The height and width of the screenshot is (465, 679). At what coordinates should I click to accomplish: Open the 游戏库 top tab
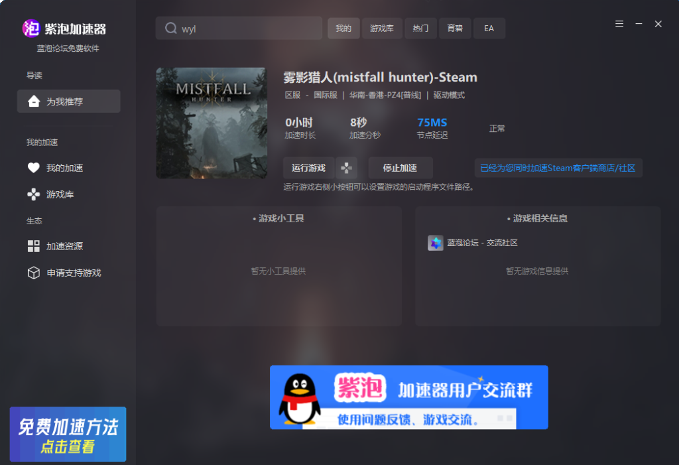tap(382, 28)
